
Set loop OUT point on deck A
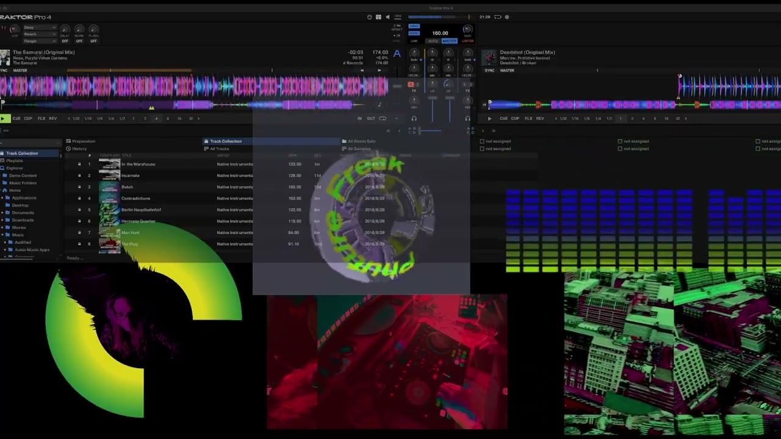point(370,118)
